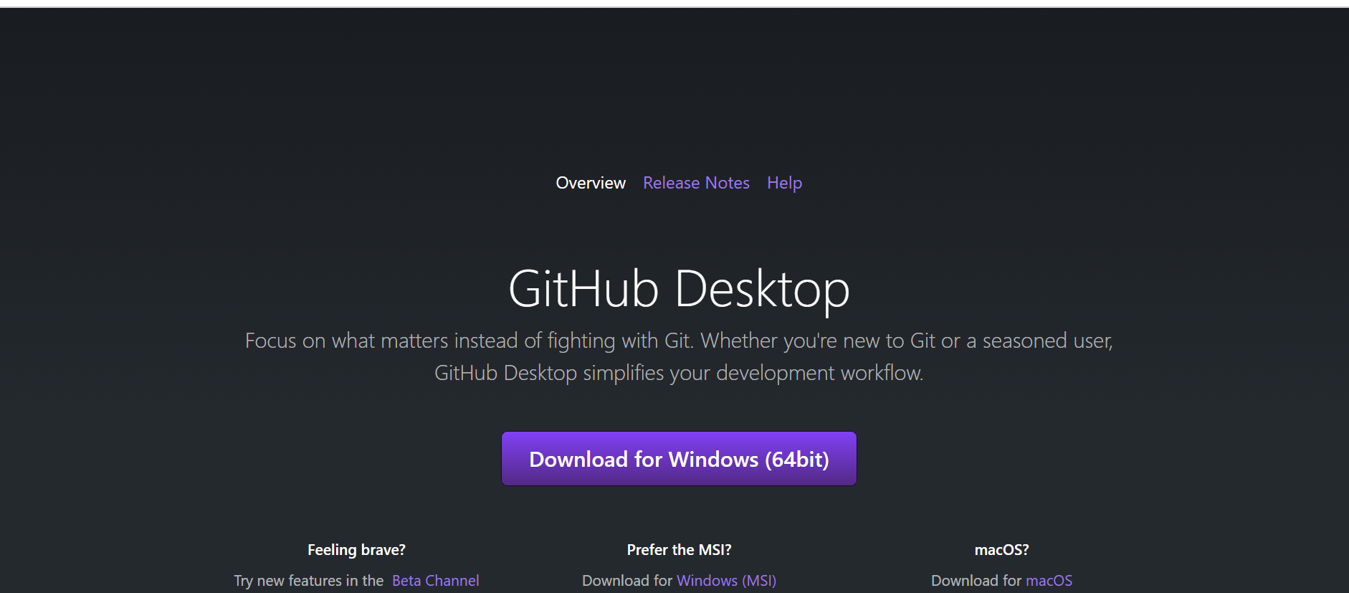Open the Beta Channel link
This screenshot has height=593, width=1349.
pyautogui.click(x=435, y=581)
